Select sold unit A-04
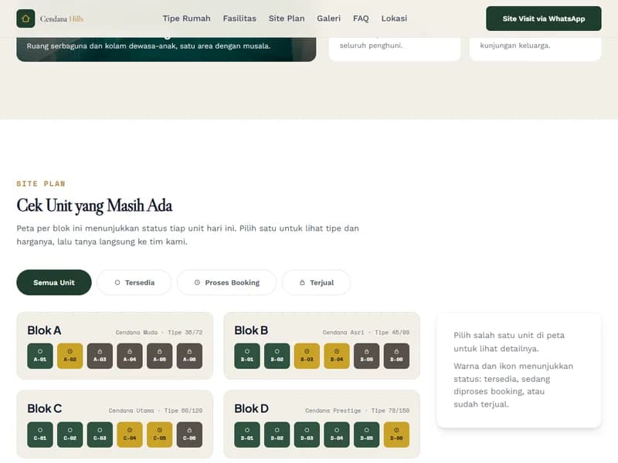This screenshot has height=463, width=618. point(130,356)
